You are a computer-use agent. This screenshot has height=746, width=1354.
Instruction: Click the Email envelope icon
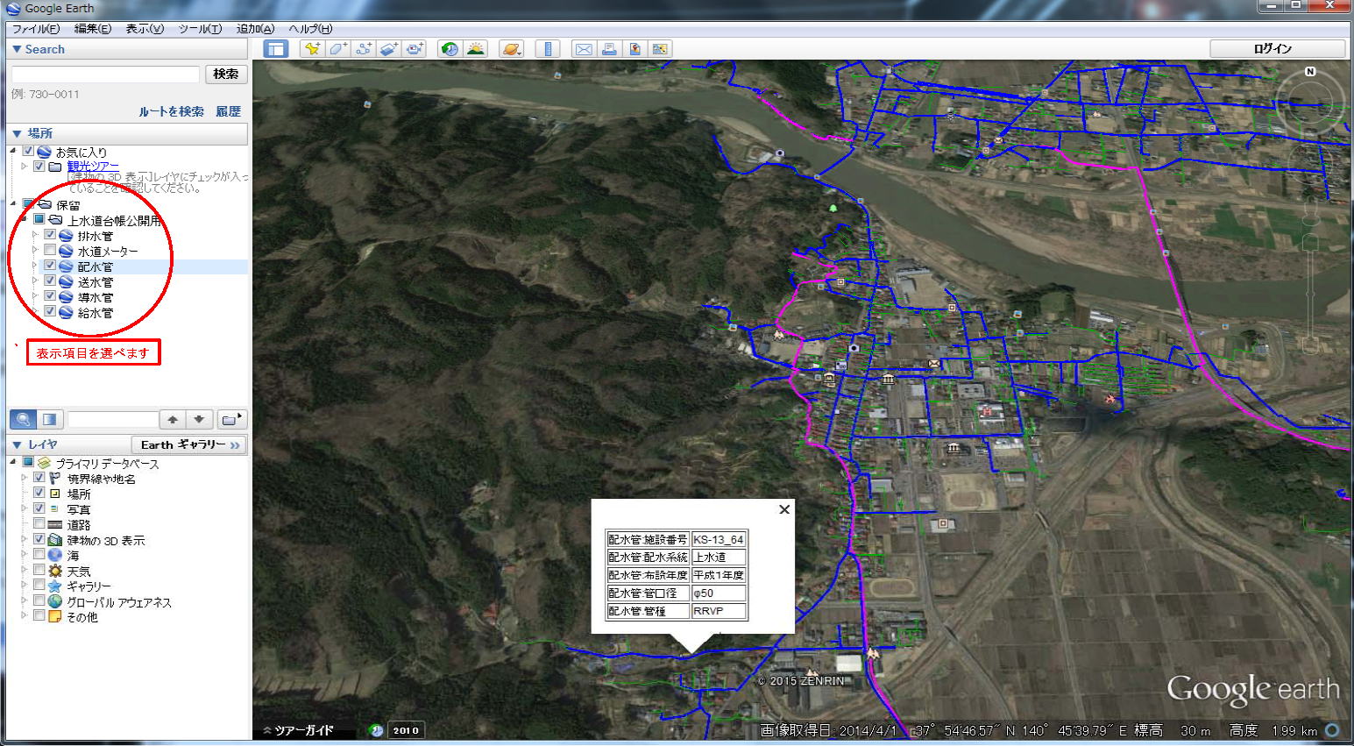click(x=583, y=49)
